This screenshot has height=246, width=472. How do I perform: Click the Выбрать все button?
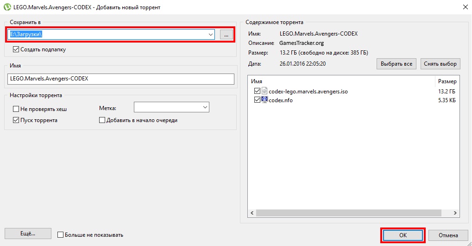click(x=396, y=64)
